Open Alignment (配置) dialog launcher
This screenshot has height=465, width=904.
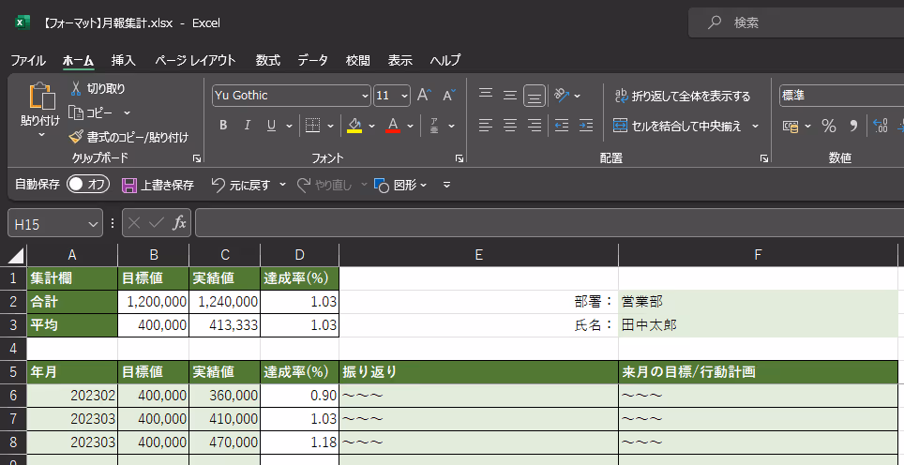pos(764,158)
